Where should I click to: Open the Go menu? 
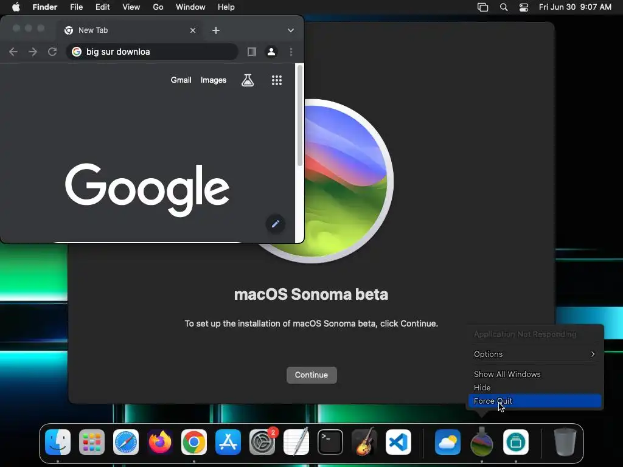158,7
